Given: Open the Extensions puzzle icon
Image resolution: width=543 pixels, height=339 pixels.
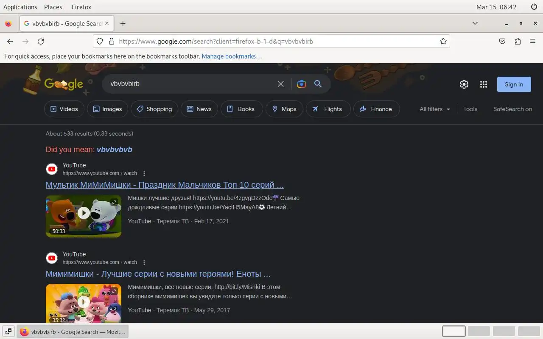Looking at the screenshot, I should 518,41.
